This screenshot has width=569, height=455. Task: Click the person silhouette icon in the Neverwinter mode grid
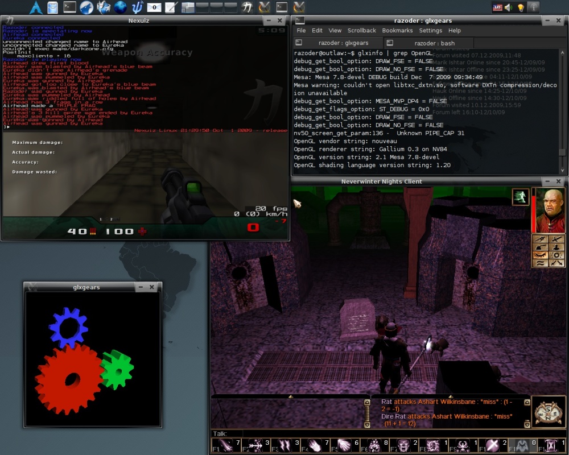[556, 247]
